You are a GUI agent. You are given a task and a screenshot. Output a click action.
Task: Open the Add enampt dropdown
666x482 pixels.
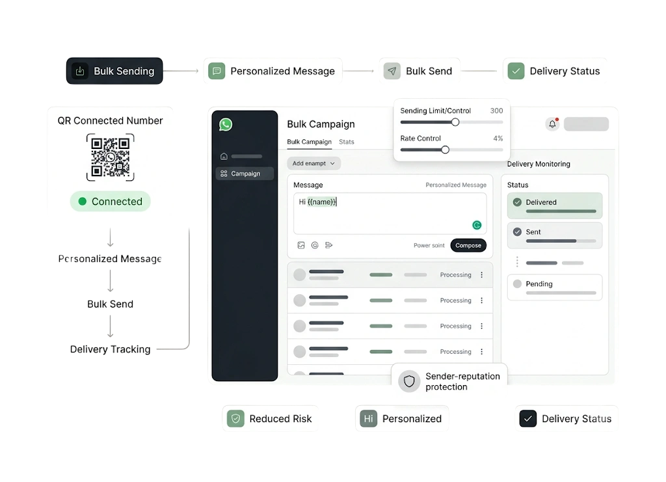coord(314,163)
